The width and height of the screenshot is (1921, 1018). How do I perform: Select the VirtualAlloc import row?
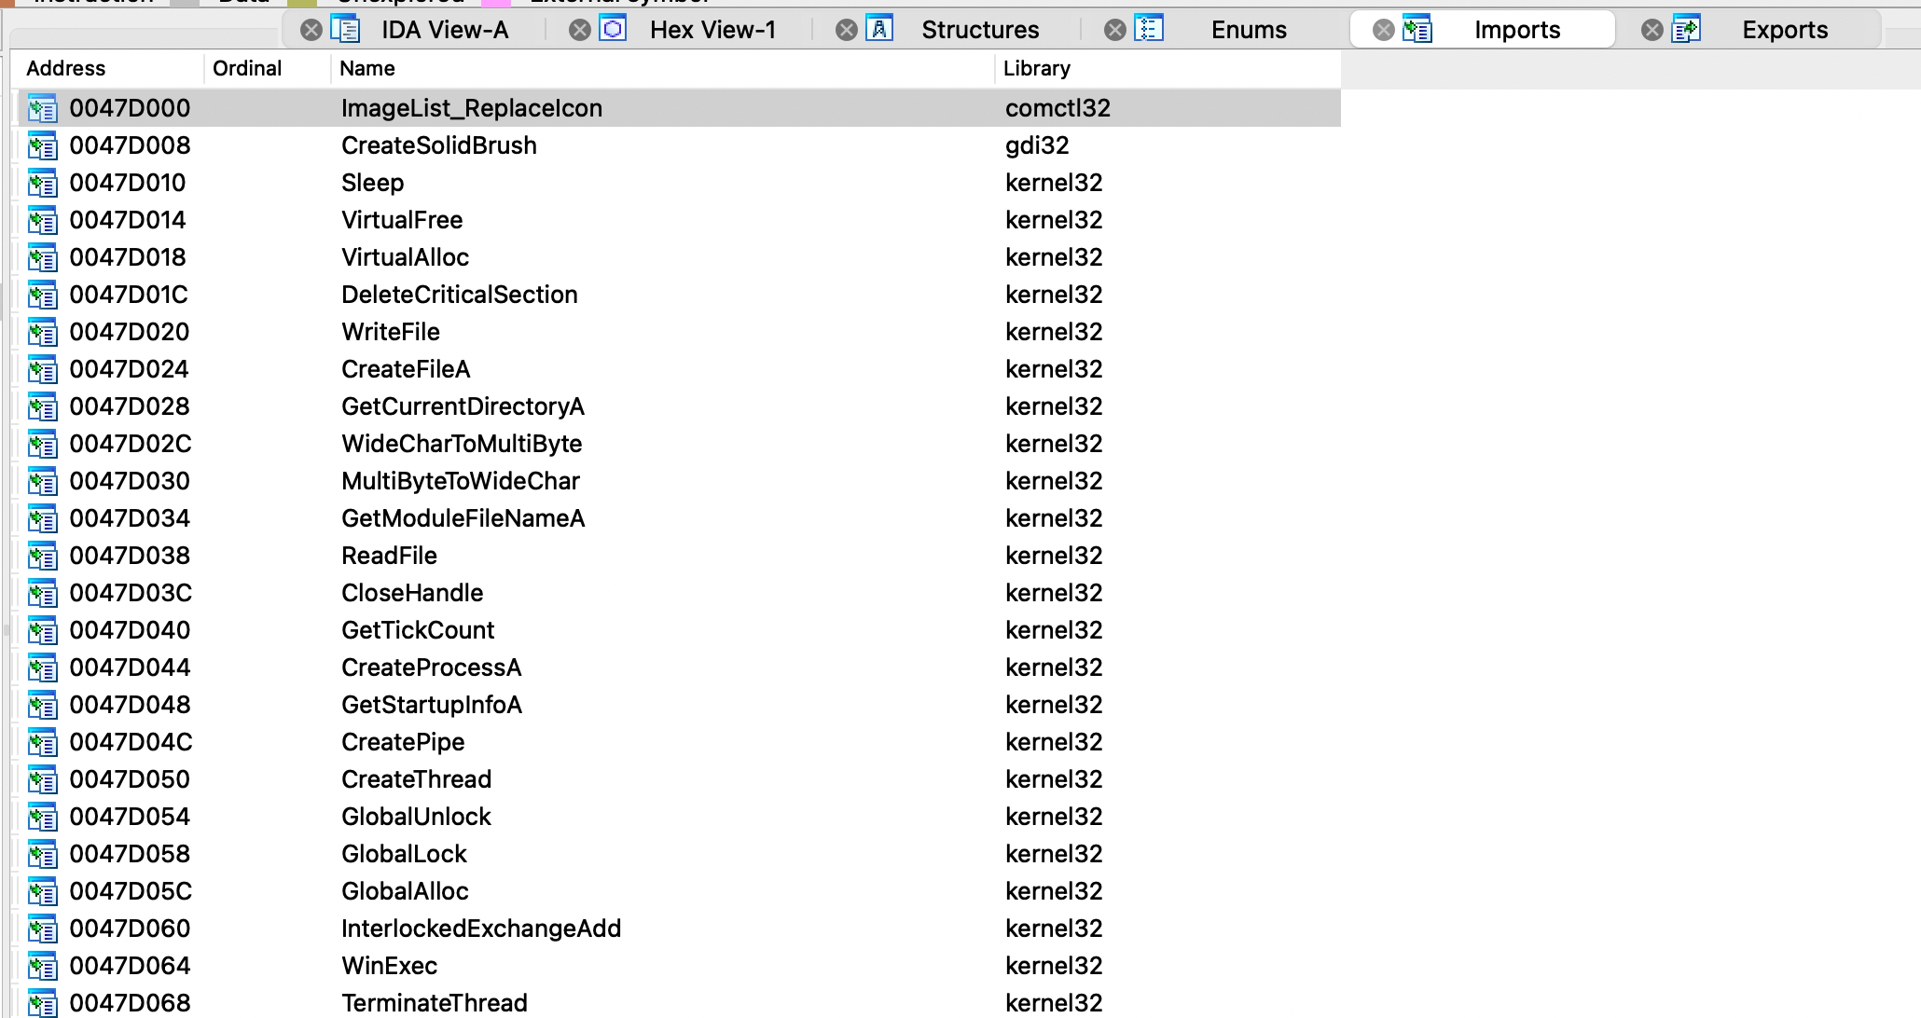click(405, 257)
